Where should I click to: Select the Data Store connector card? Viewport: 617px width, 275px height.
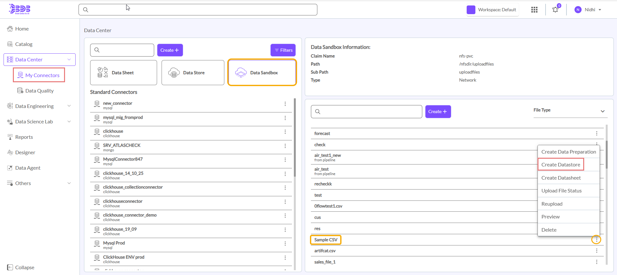coord(193,73)
